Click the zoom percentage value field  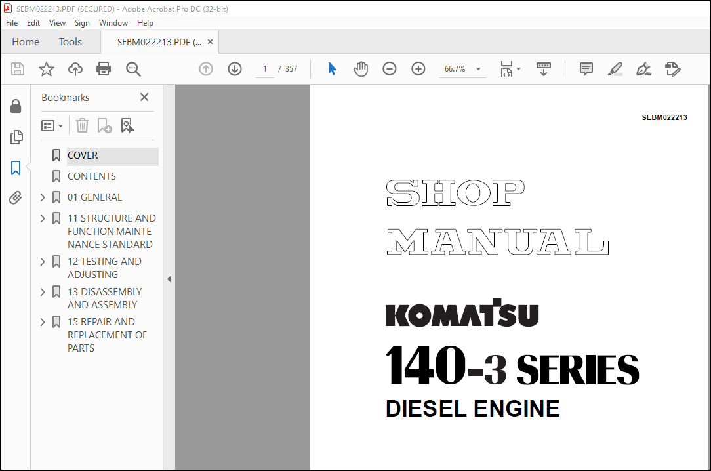pos(455,69)
